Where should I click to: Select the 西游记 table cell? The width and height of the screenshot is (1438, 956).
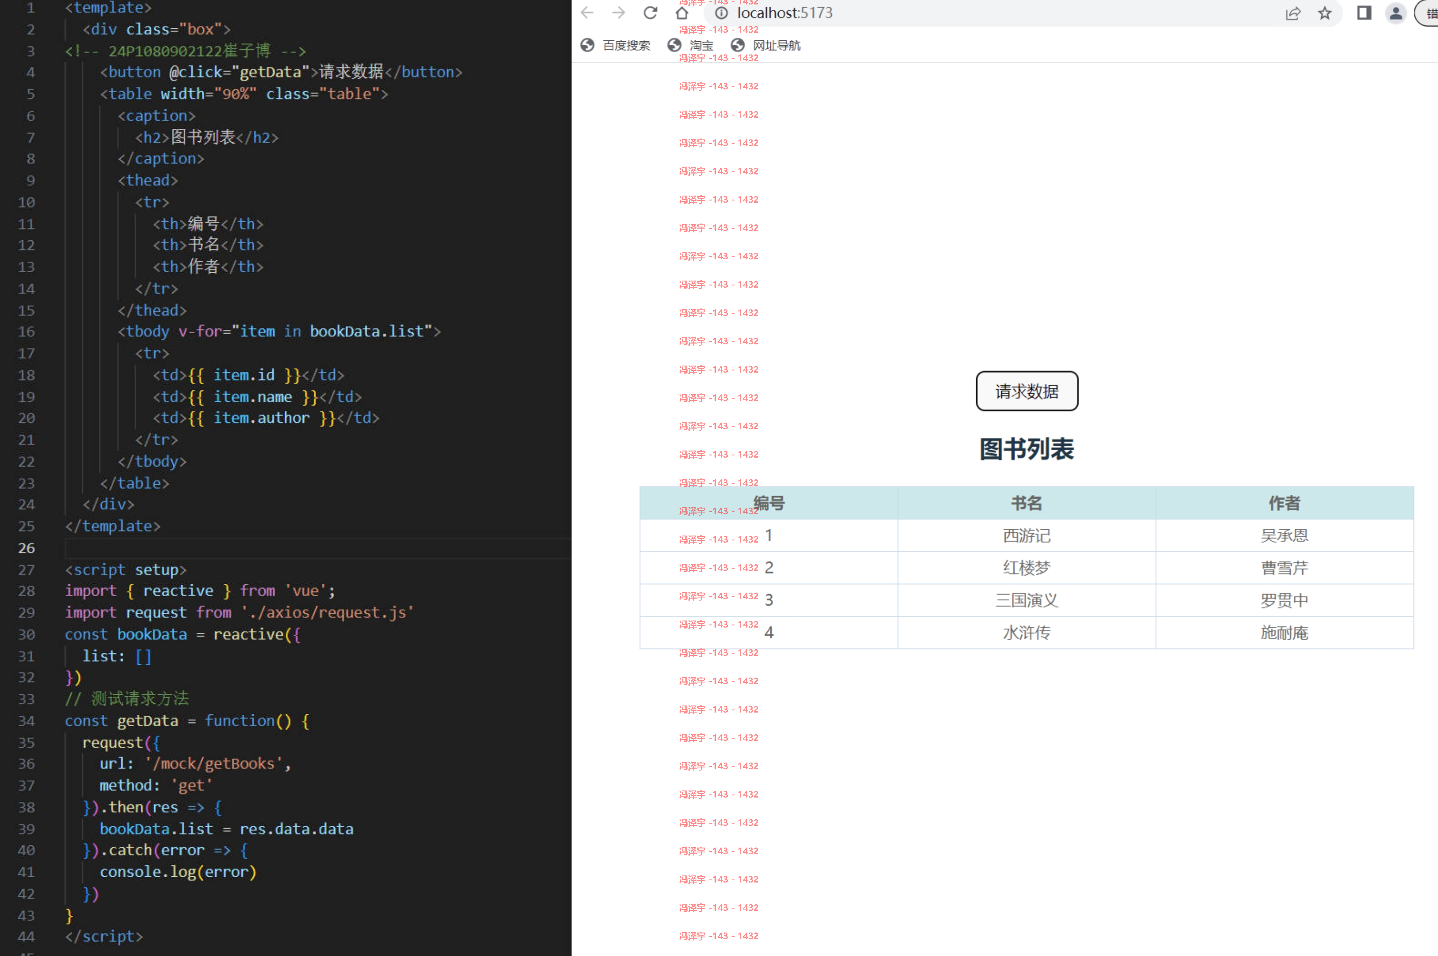point(1026,535)
